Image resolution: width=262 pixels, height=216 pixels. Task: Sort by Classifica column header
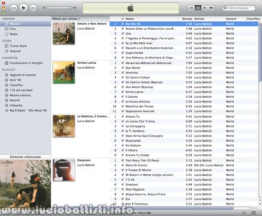pyautogui.click(x=253, y=19)
